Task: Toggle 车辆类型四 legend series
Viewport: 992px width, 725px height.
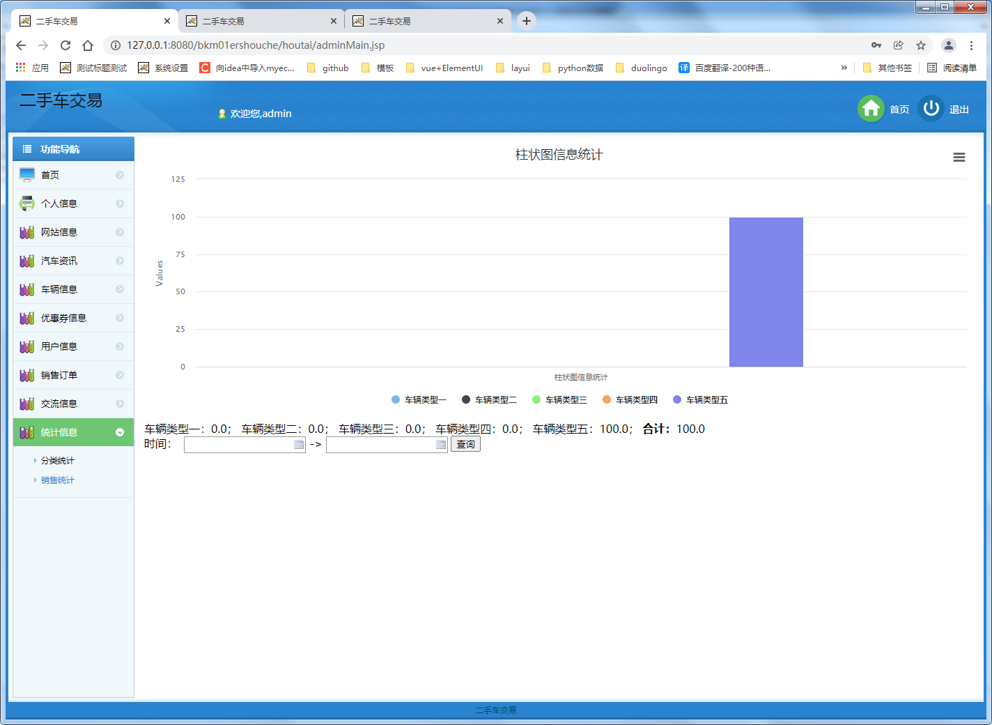Action: (x=630, y=399)
